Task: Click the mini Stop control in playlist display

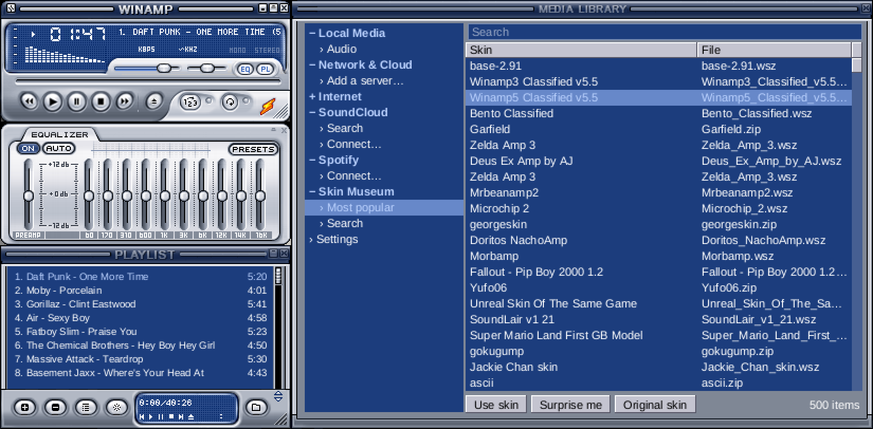Action: coord(171,417)
